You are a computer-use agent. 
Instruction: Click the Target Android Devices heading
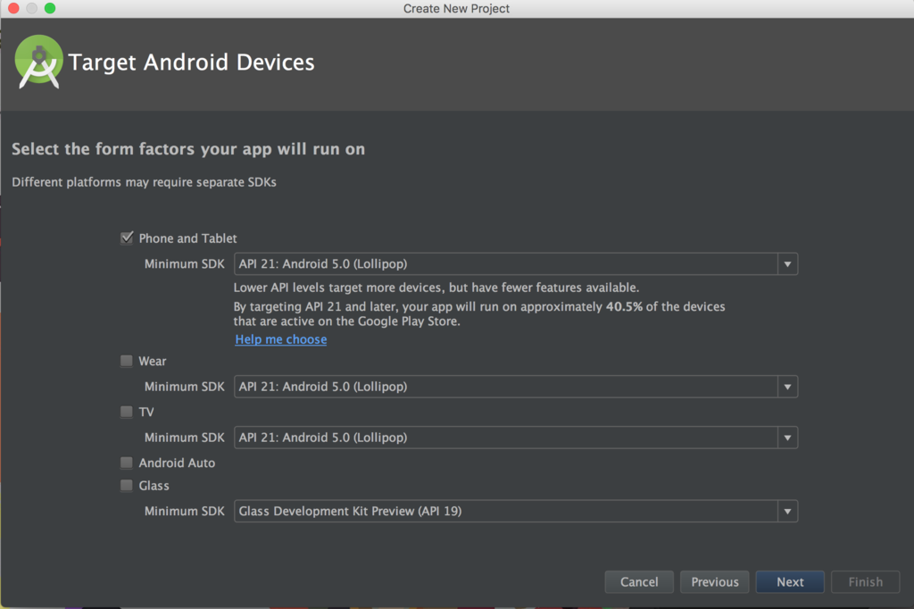(x=191, y=63)
